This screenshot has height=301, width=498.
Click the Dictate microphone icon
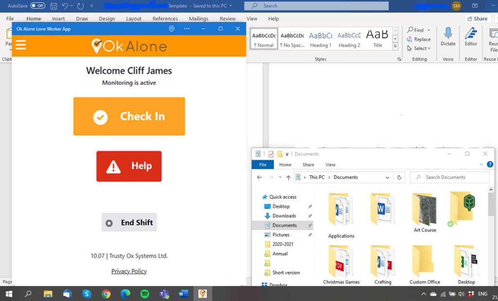tap(448, 33)
